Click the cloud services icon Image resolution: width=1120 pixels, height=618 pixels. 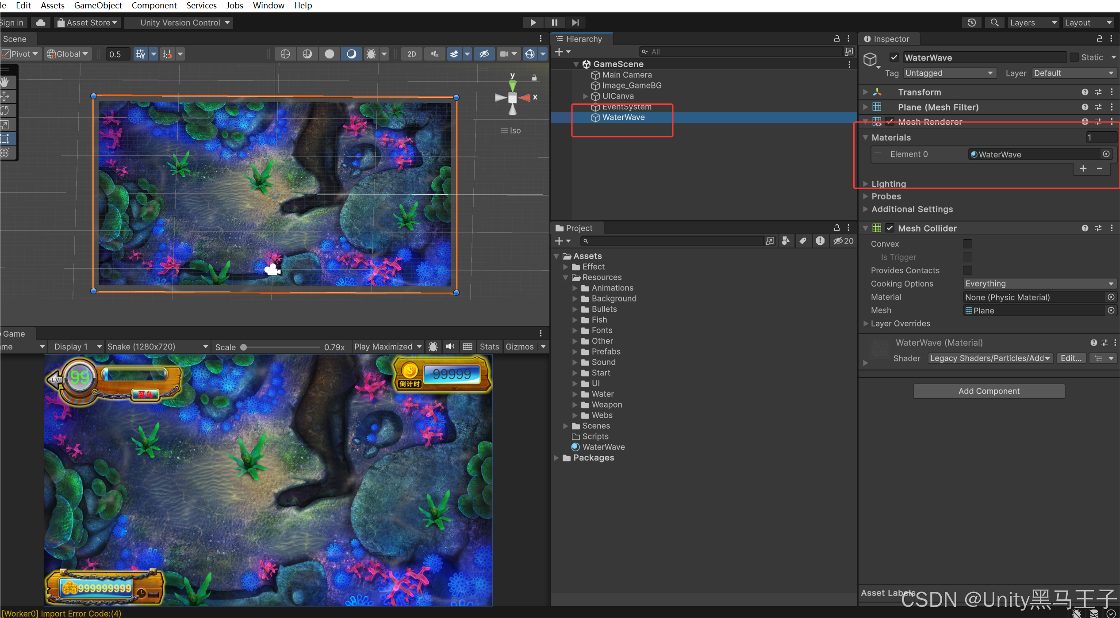point(41,23)
